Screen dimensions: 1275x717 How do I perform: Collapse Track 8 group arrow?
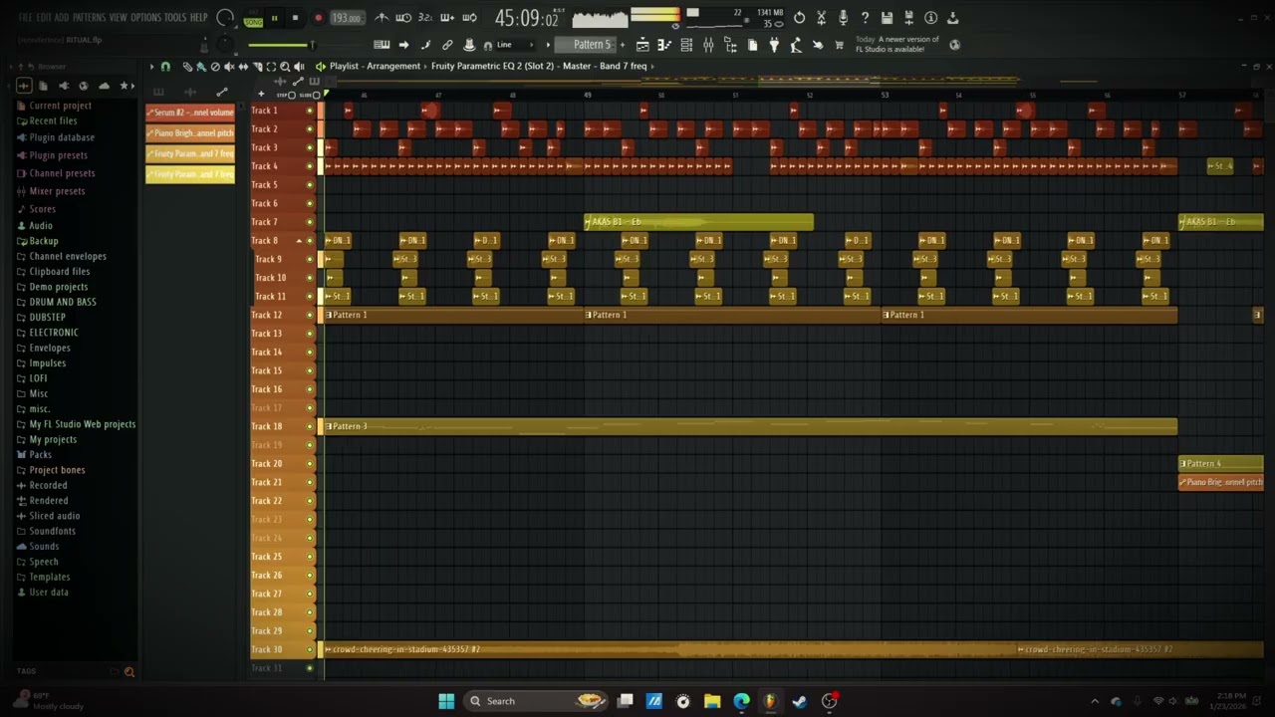pos(299,241)
